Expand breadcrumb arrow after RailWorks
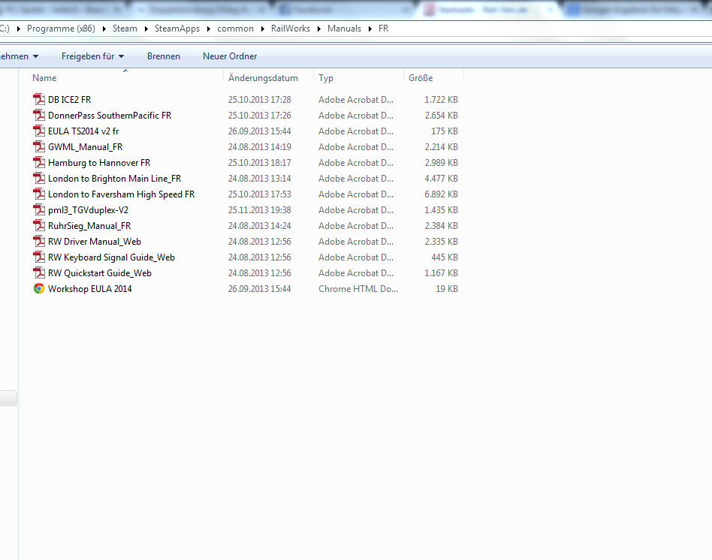Viewport: 712px width, 560px height. click(318, 29)
